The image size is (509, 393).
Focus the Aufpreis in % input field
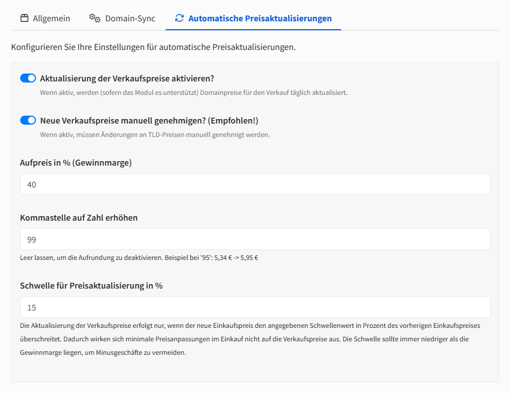(255, 184)
